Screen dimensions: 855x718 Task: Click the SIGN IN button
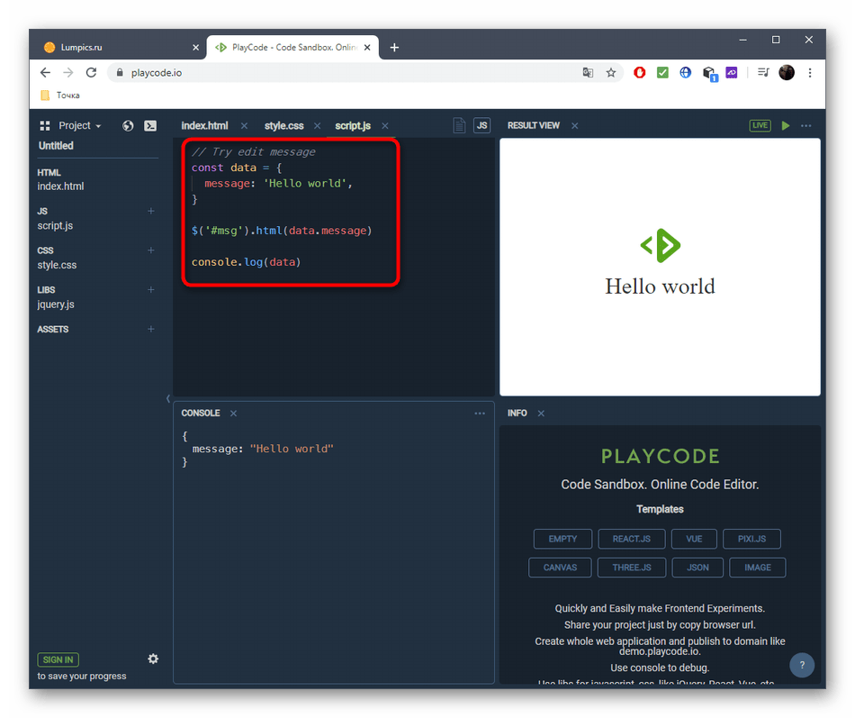pos(58,659)
